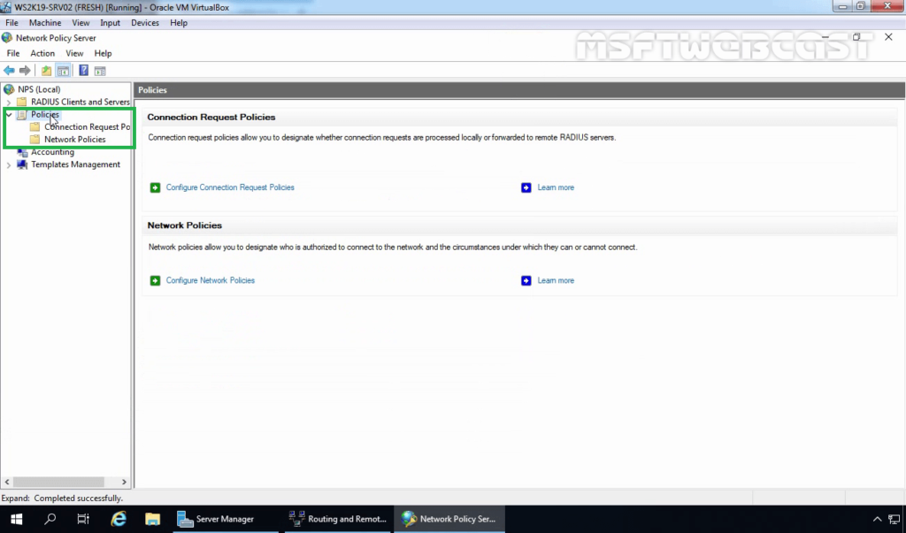906x533 pixels.
Task: Show hidden tray icons chevron
Action: pos(877,519)
